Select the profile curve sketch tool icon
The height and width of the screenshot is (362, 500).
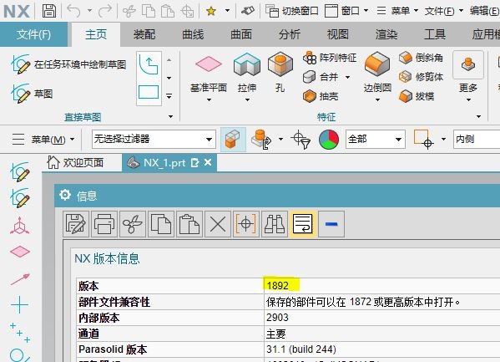149,65
